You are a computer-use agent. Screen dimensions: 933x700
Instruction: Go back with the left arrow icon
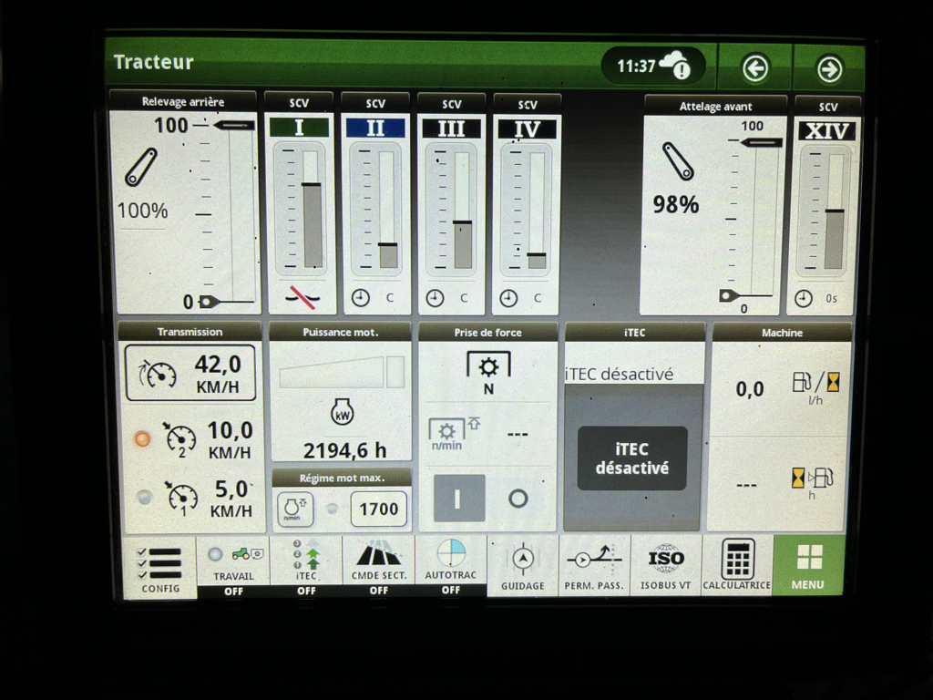pyautogui.click(x=754, y=68)
